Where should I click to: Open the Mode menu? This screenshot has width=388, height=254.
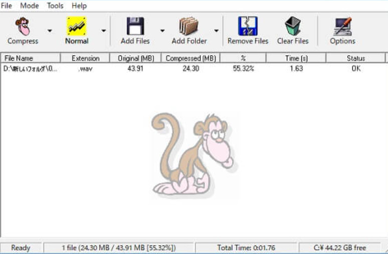[x=29, y=5]
